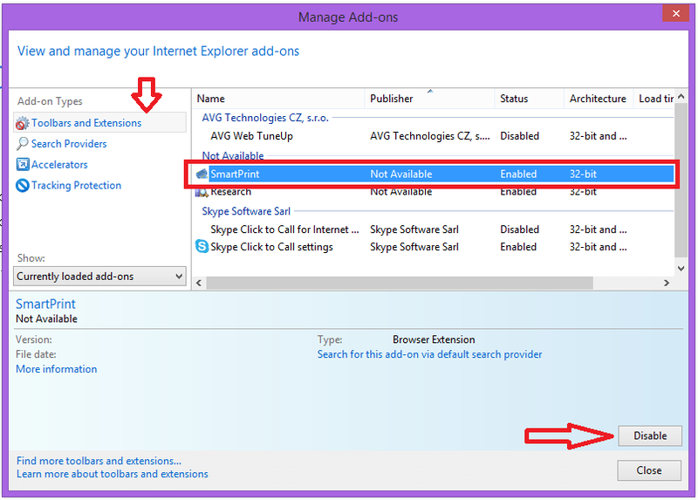698x500 pixels.
Task: Open the More information link
Action: (57, 369)
